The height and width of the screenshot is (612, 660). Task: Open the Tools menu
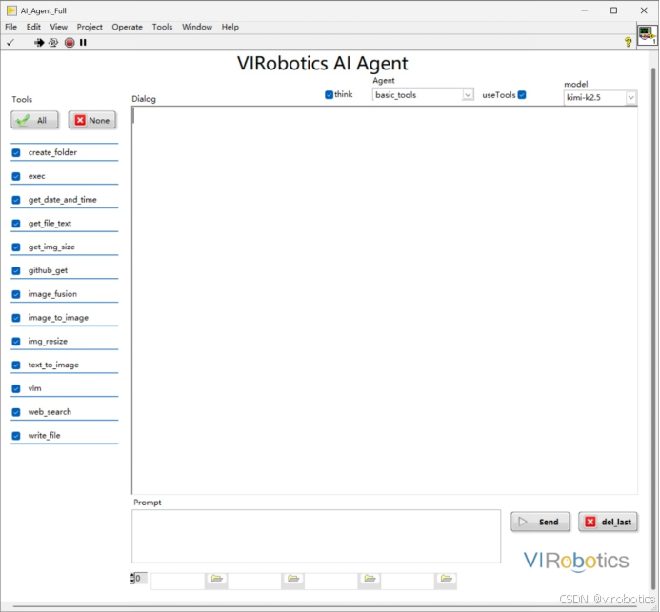162,27
